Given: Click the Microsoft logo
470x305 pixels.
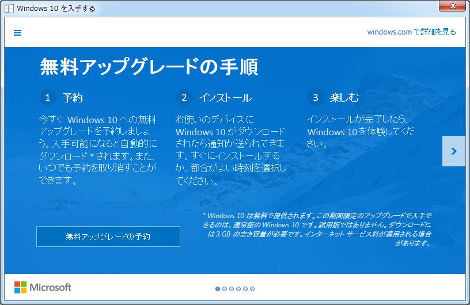Looking at the screenshot, I should coord(43,287).
